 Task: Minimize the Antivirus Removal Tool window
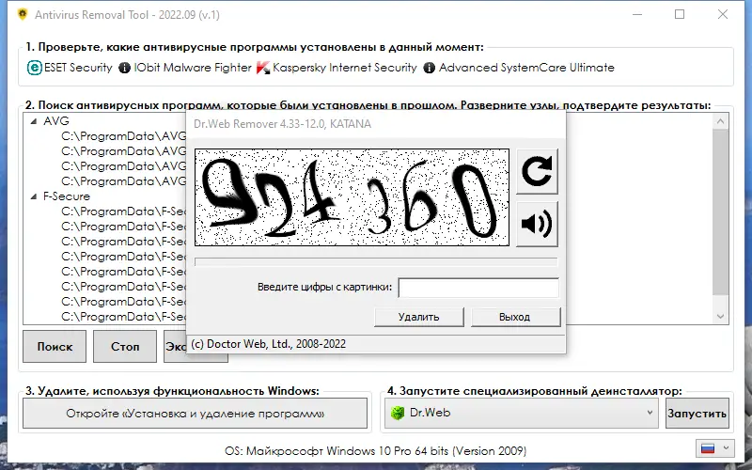click(x=637, y=14)
